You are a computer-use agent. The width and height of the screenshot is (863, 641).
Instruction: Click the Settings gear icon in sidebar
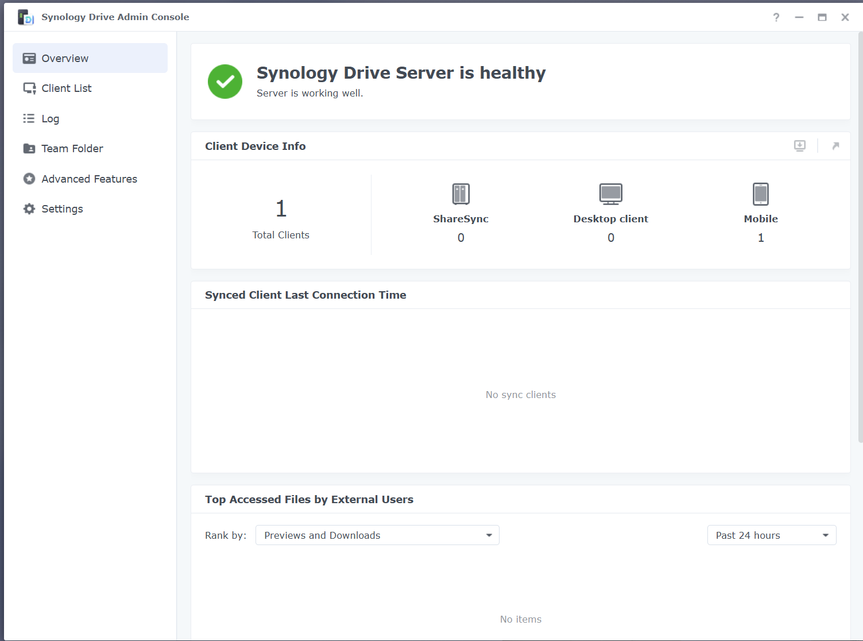29,209
